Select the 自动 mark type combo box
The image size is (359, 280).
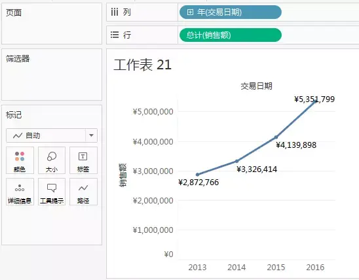coord(52,135)
